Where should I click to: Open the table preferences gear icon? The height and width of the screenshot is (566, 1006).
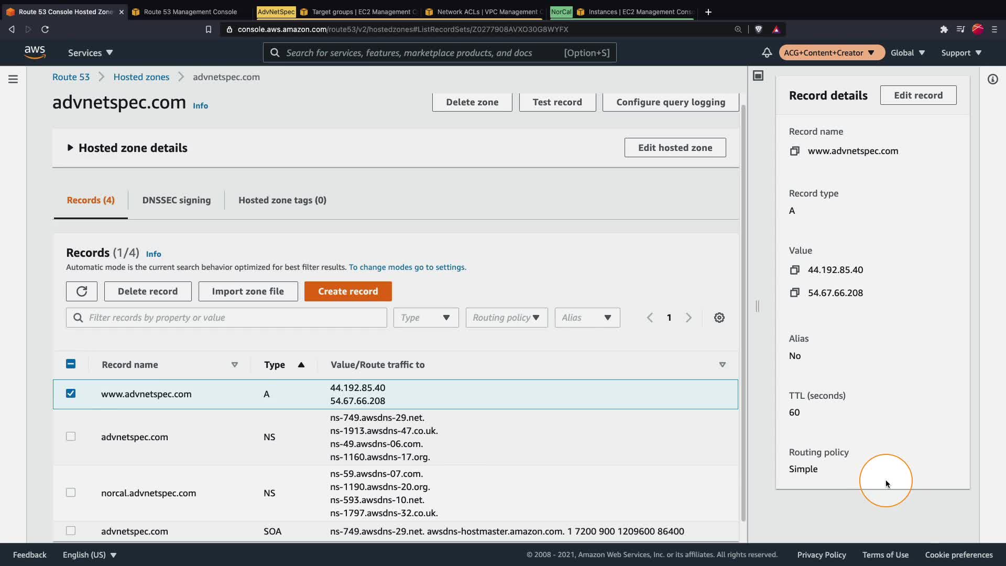pyautogui.click(x=719, y=318)
